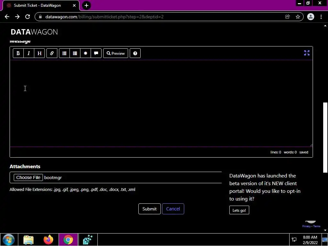Click the page vertical scrollbar thumb
The image size is (328, 246).
pos(325,137)
